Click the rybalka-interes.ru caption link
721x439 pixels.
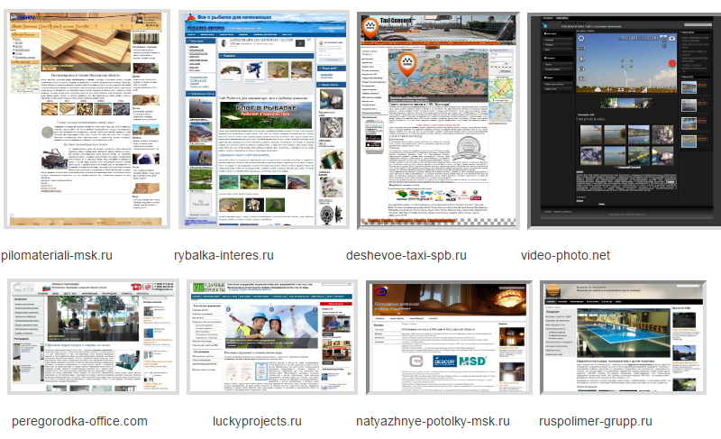click(x=224, y=256)
